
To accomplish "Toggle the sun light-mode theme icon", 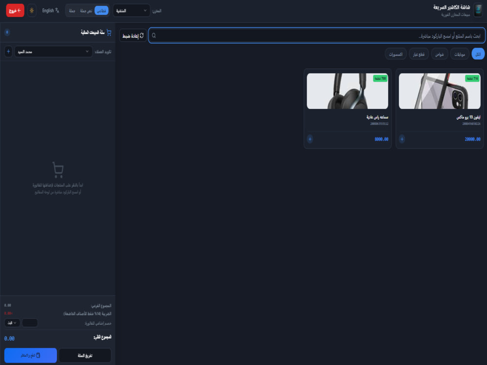I will tap(32, 11).
